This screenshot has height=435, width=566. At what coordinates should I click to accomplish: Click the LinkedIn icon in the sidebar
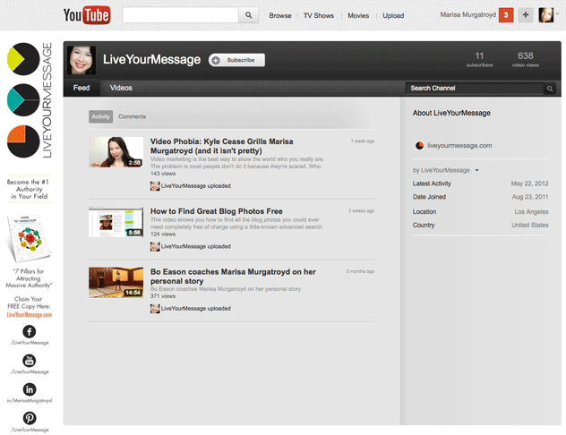[30, 389]
